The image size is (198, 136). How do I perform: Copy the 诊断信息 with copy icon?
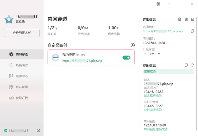(x=186, y=65)
